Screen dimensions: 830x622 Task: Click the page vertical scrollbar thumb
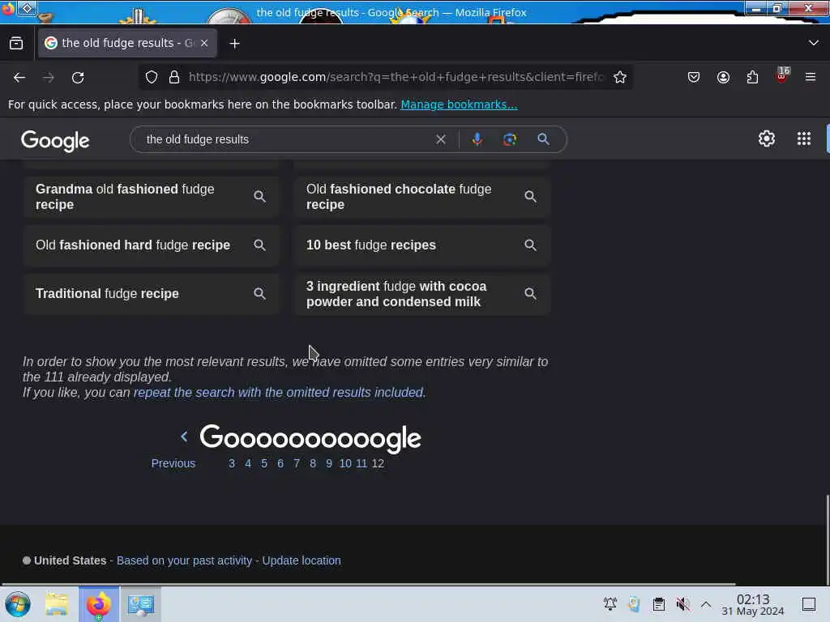(x=827, y=539)
